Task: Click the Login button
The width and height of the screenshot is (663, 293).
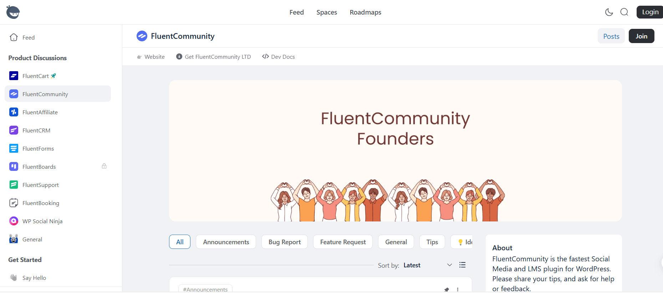Action: (650, 12)
